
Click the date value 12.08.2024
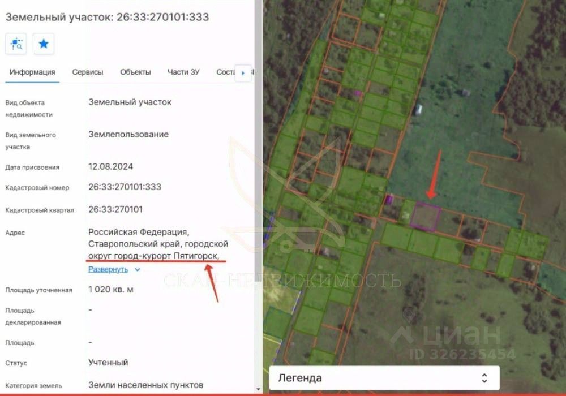coord(111,166)
